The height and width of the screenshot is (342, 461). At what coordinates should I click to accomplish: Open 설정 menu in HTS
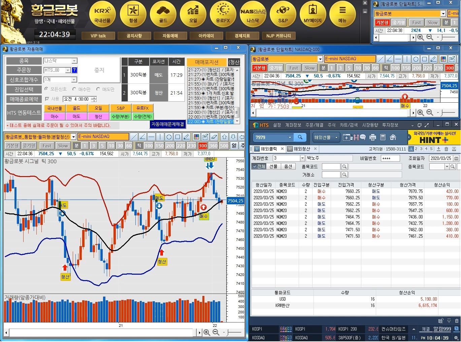tap(277, 125)
